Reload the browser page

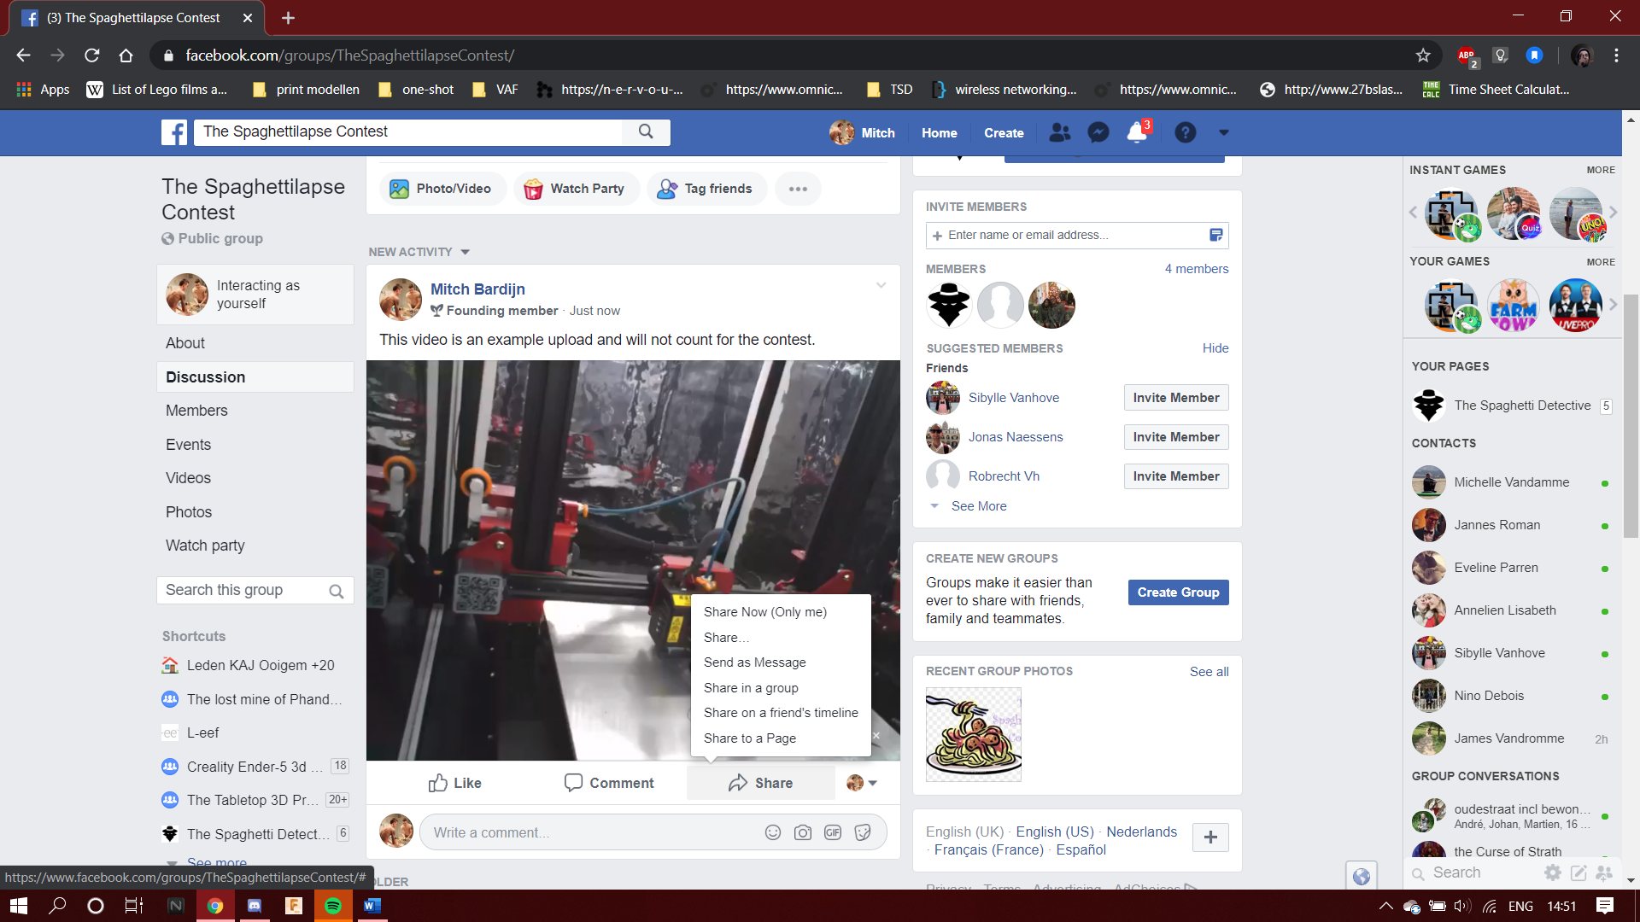tap(92, 55)
